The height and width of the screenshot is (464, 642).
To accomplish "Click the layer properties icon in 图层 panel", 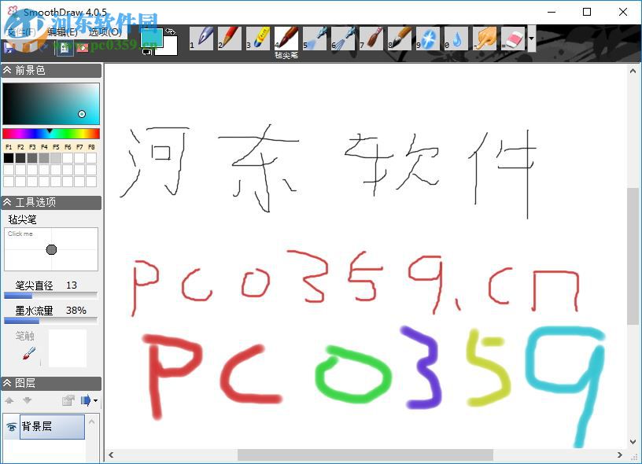I will coord(68,400).
